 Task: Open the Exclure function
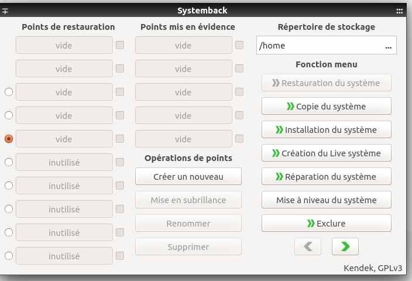(x=326, y=223)
